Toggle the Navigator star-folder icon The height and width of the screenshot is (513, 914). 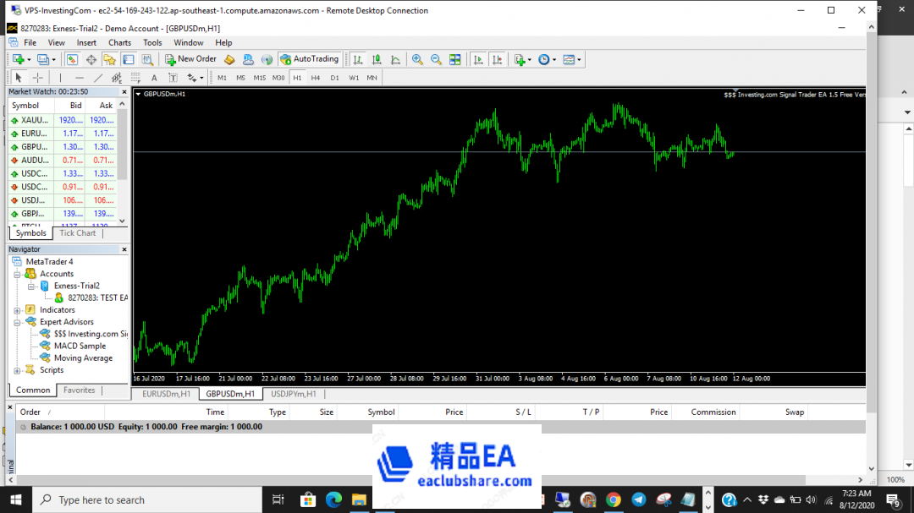coord(109,59)
